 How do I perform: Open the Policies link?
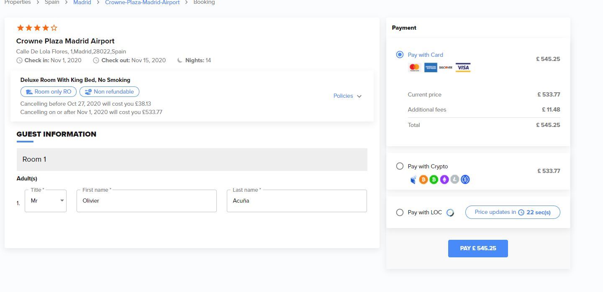[343, 96]
